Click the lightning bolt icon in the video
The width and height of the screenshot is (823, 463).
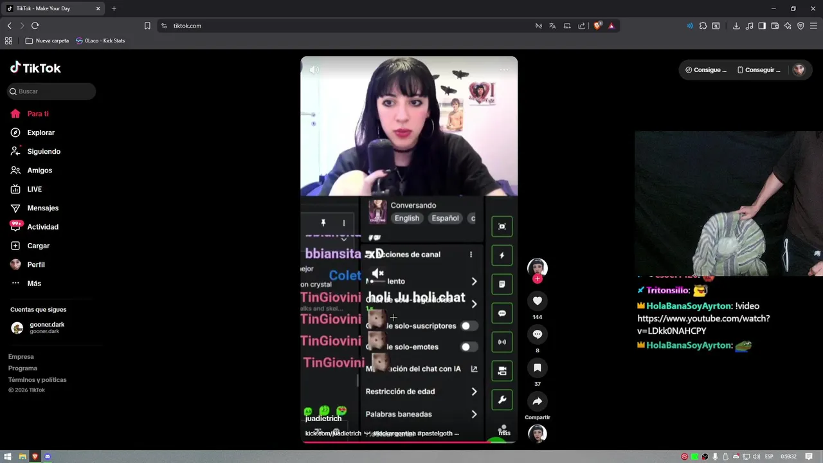[x=502, y=255]
